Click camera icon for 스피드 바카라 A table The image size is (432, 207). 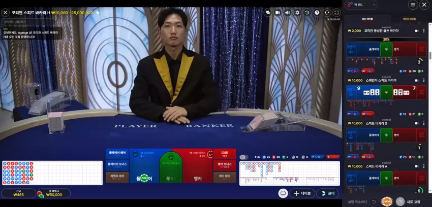click(x=417, y=166)
